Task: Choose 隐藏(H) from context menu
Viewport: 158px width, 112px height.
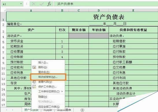Action: click(x=48, y=97)
